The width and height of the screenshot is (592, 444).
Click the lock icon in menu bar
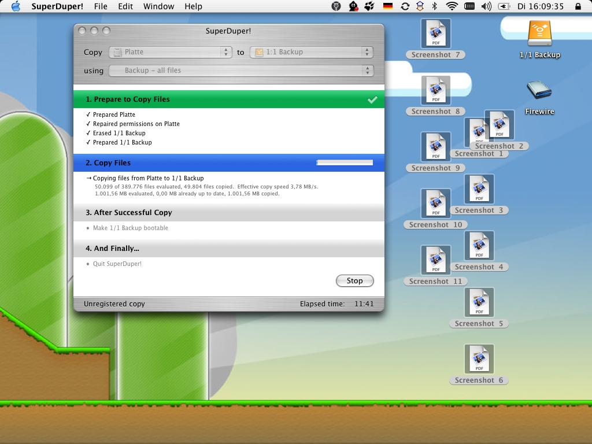(x=578, y=6)
